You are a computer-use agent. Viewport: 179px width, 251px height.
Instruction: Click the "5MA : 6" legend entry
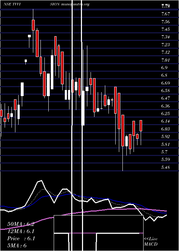pos(17,246)
